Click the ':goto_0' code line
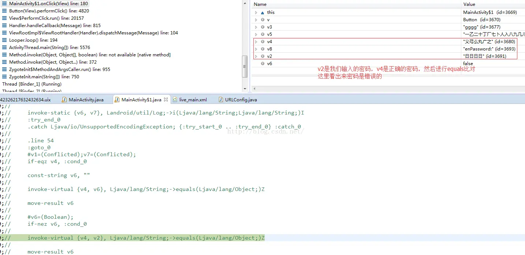Screen dimensions: 525x255 point(39,147)
